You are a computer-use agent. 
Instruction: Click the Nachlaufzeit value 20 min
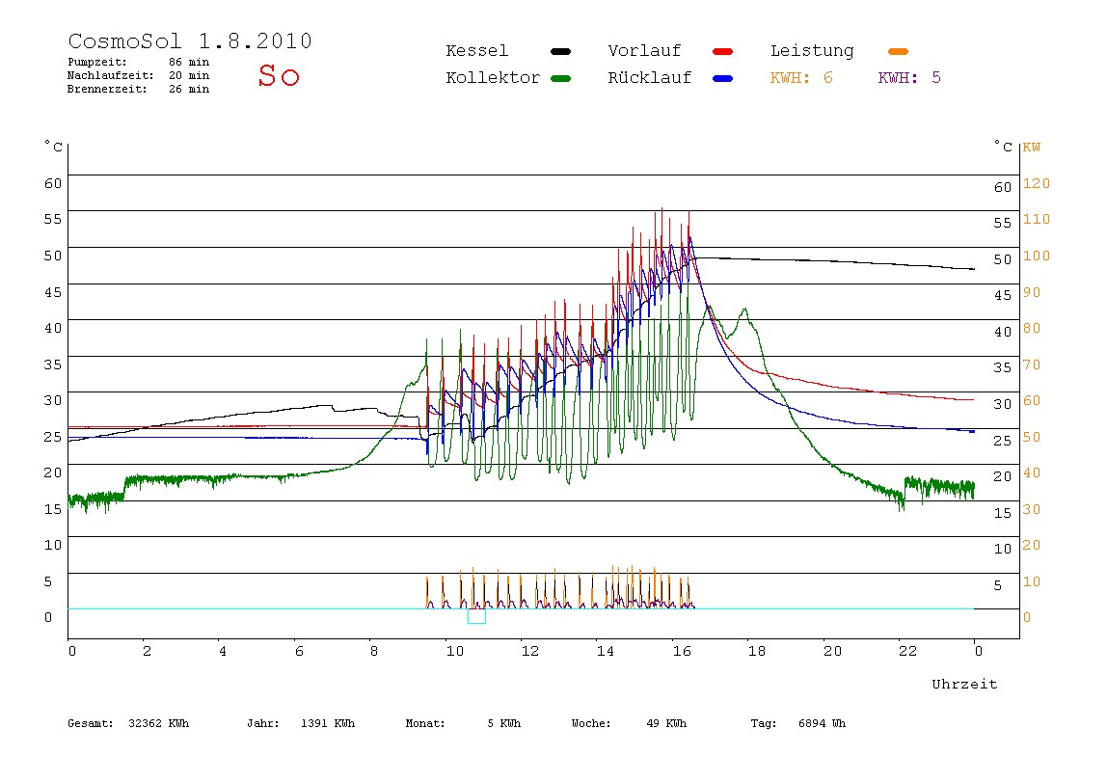coord(188,75)
